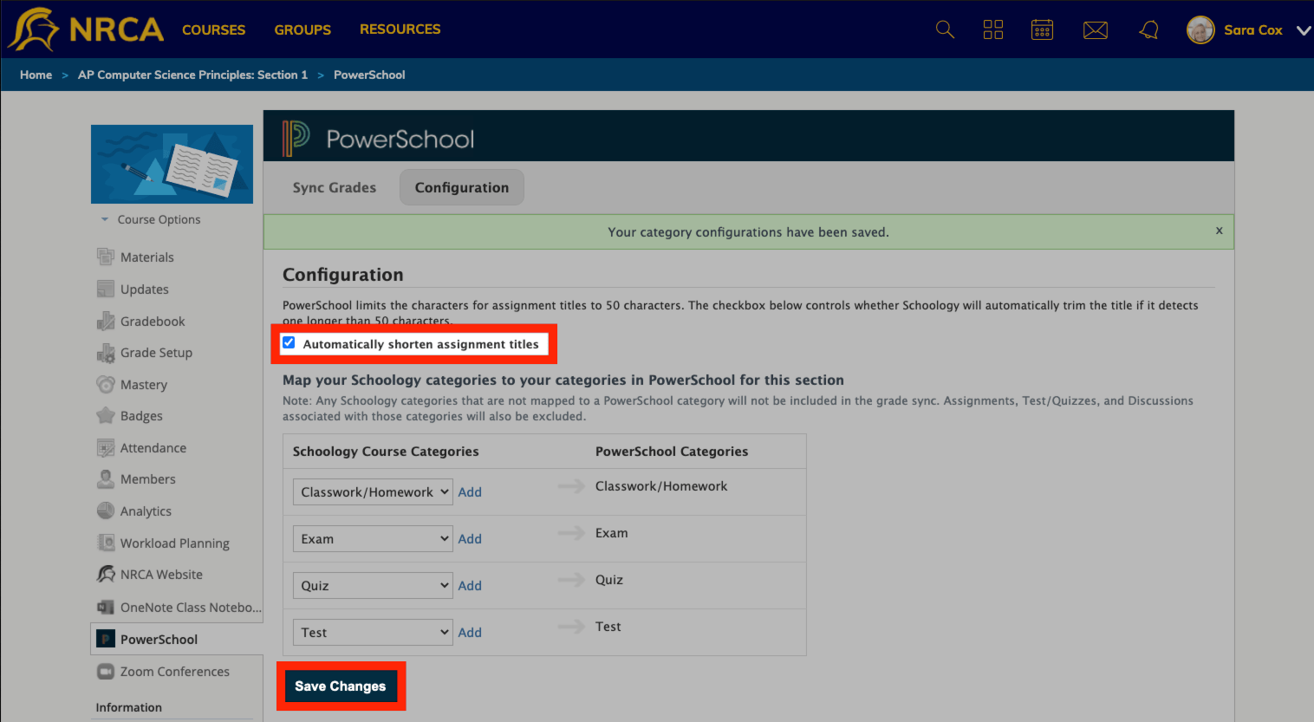
Task: Click the Members sidebar icon
Action: [106, 478]
